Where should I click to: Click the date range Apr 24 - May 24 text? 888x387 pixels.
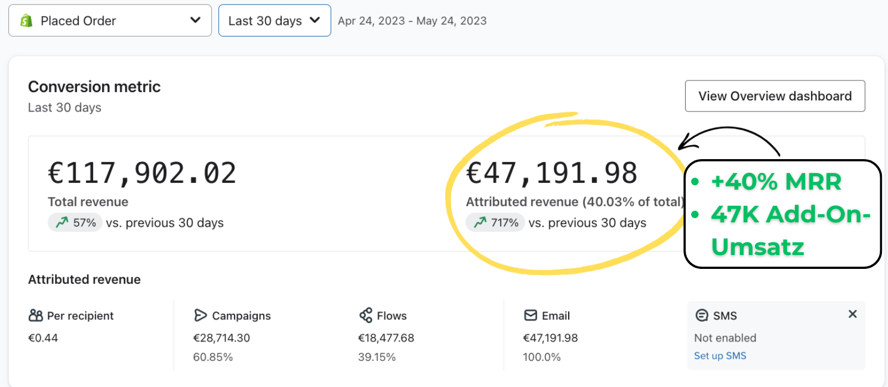pos(412,21)
